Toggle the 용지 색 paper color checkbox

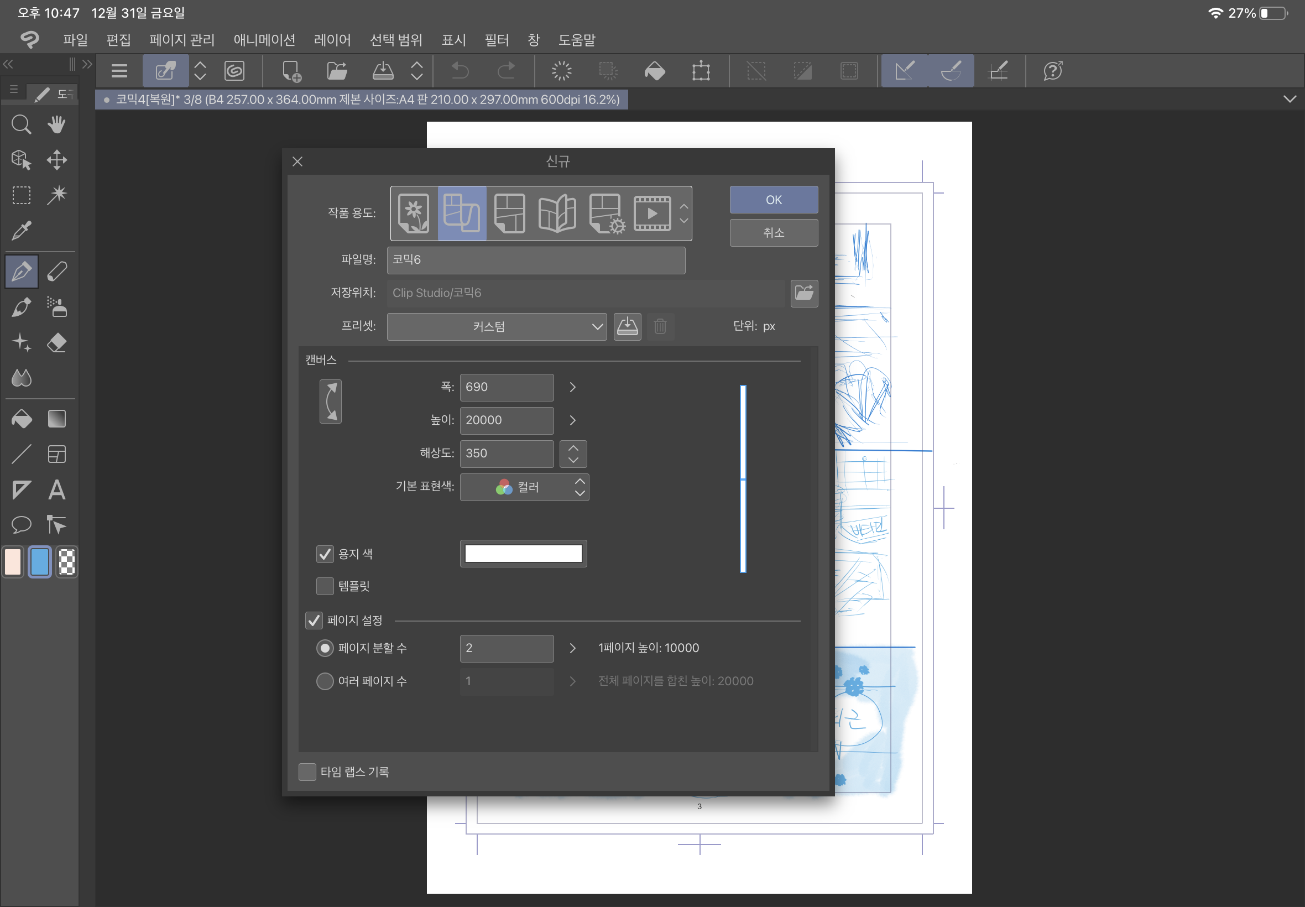click(325, 554)
